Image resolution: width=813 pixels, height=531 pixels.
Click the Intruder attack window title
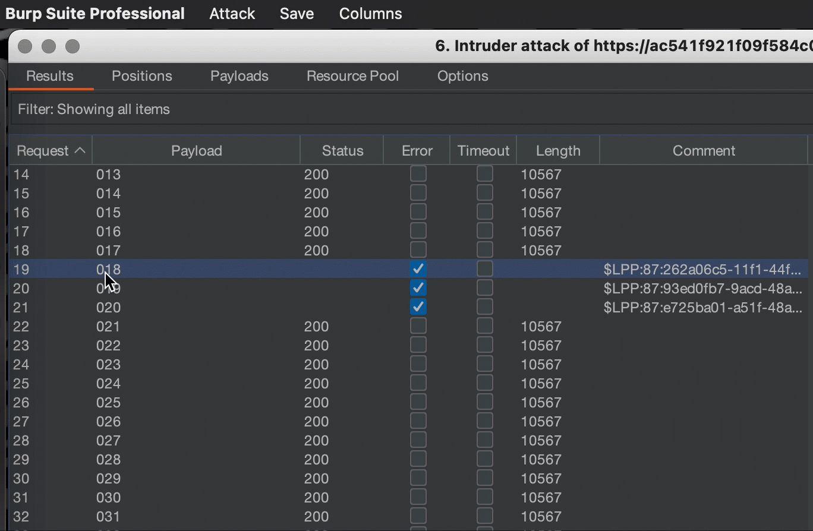pos(623,46)
